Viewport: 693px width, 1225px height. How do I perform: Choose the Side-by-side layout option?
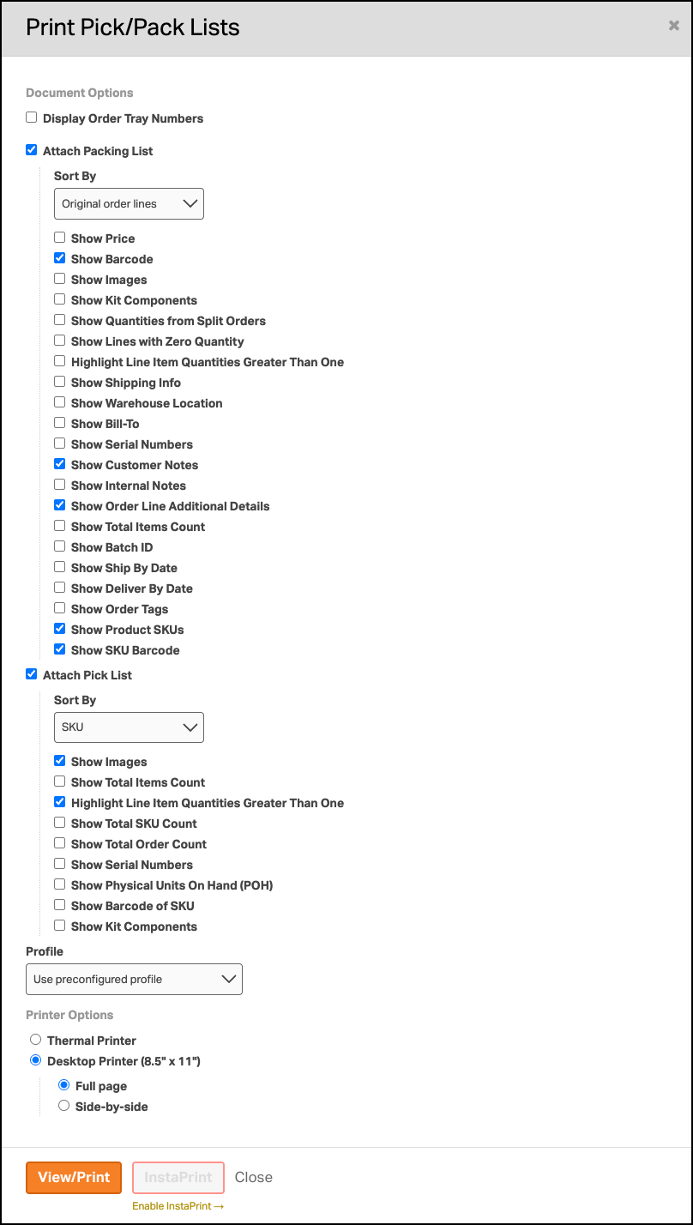(63, 1106)
